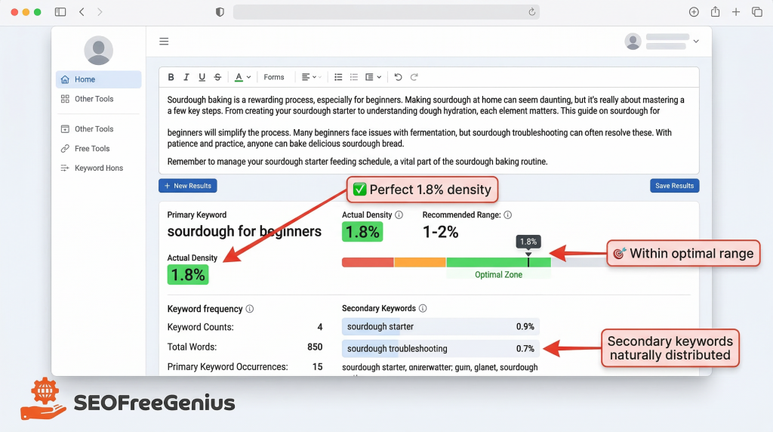
Task: Click the recommended range value 1-2%
Action: click(441, 232)
